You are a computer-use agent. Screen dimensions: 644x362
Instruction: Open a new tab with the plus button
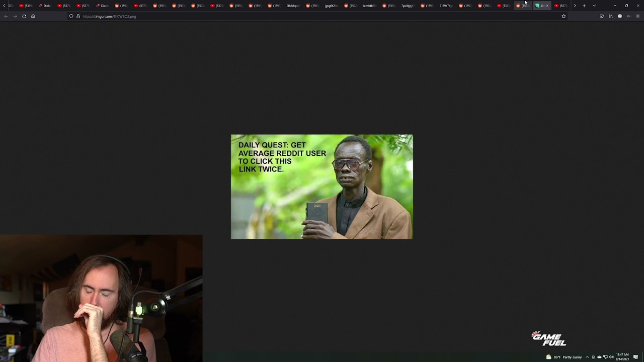coord(584,6)
